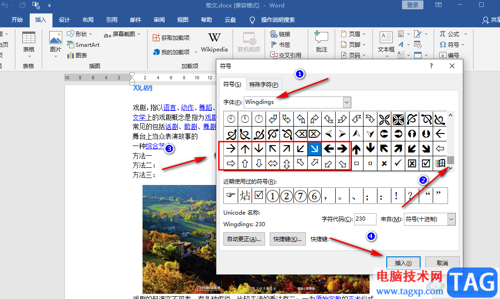Screen dimensions: 500x299
Task: Pick recent pointing hand symbol
Action: tap(231, 196)
